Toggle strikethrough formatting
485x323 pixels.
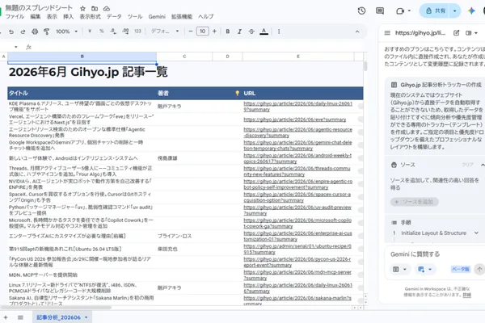tap(251, 31)
